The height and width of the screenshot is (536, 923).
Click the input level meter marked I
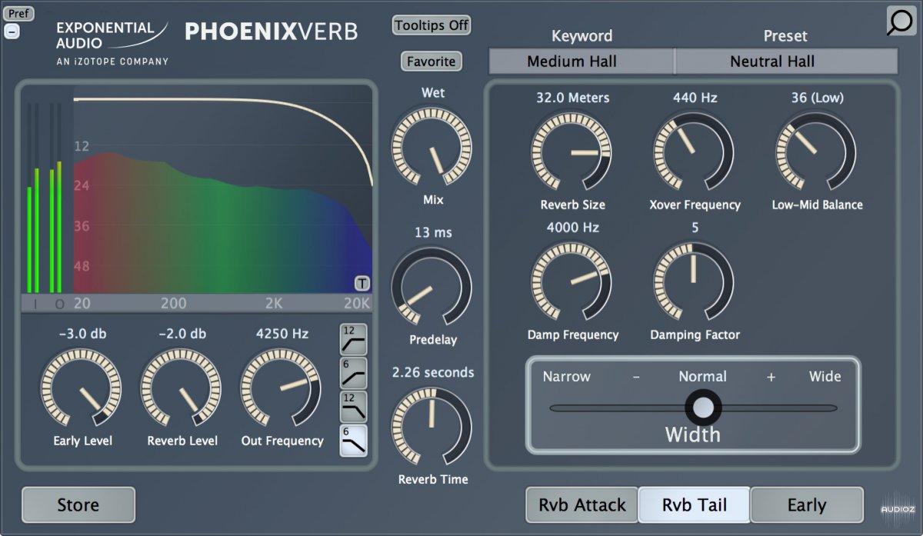click(32, 198)
